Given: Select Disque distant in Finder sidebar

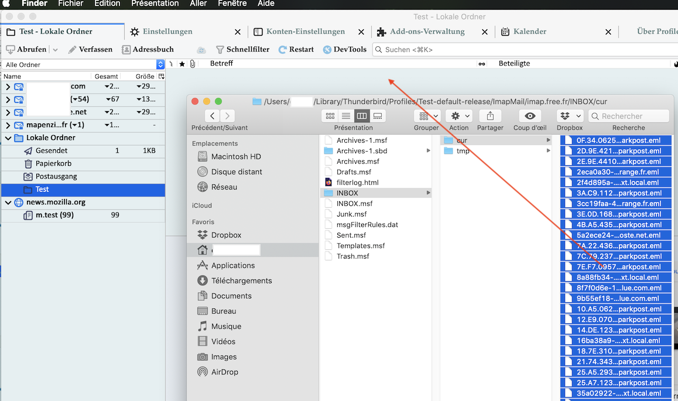Looking at the screenshot, I should pos(237,172).
